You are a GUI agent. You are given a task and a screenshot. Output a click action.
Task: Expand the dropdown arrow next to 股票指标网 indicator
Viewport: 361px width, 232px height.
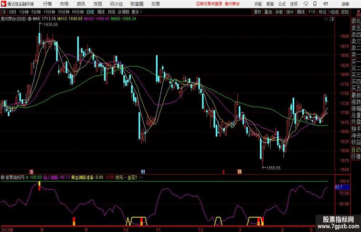click(2, 178)
